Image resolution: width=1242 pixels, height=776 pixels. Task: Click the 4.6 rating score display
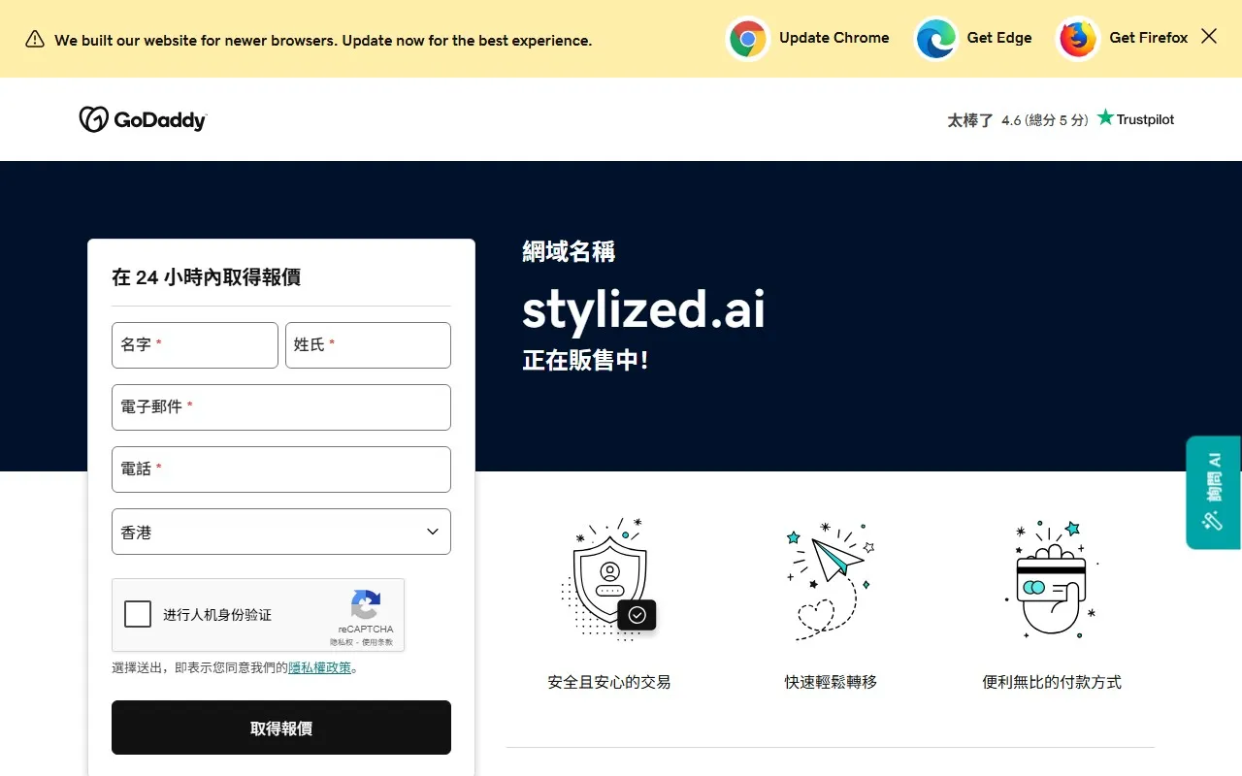pos(1045,119)
